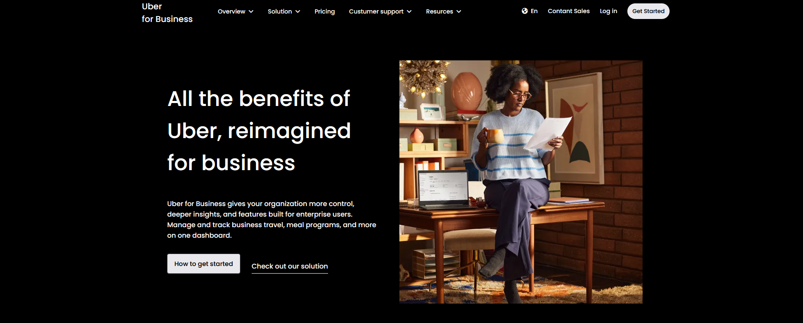Click the Uber for Business description paragraph

pyautogui.click(x=271, y=220)
